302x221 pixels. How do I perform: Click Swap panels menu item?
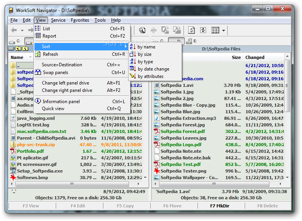[82, 73]
